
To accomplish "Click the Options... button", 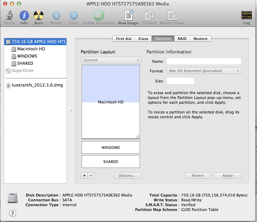I will 127,175.
